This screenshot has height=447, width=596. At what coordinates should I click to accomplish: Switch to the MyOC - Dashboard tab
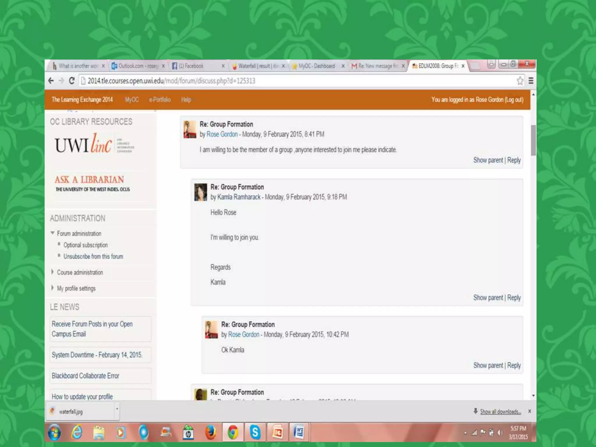(x=317, y=66)
